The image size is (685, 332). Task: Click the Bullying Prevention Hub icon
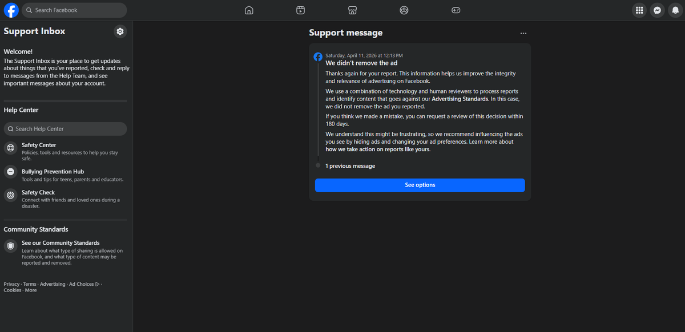pos(10,172)
